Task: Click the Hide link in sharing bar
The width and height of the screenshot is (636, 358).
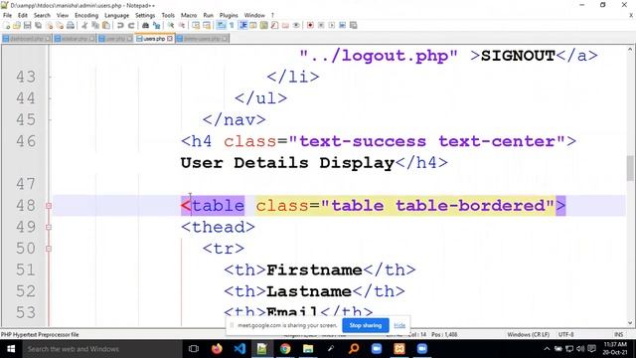Action: pyautogui.click(x=399, y=325)
